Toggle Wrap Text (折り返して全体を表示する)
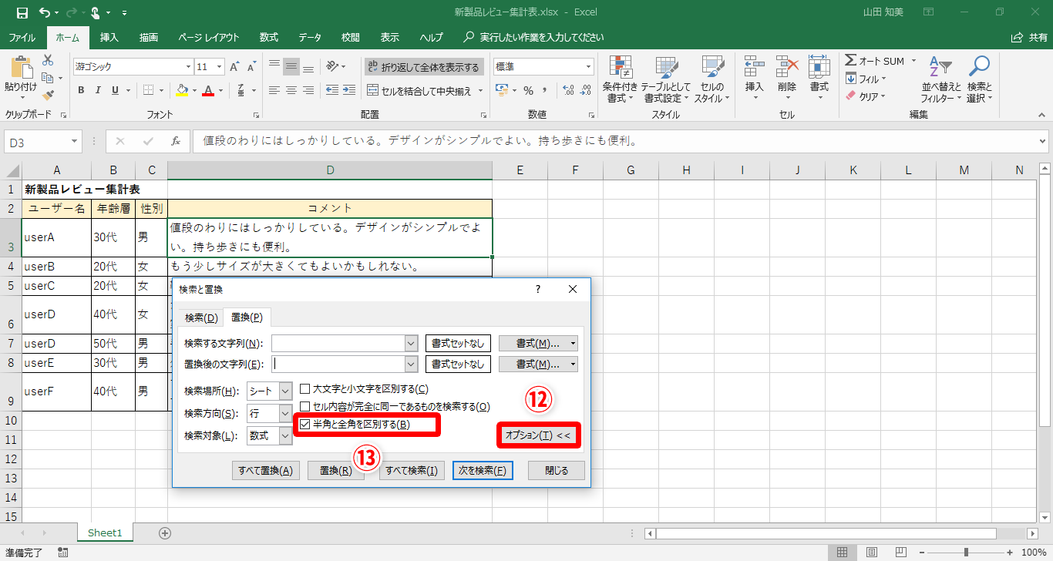The image size is (1053, 561). point(423,67)
